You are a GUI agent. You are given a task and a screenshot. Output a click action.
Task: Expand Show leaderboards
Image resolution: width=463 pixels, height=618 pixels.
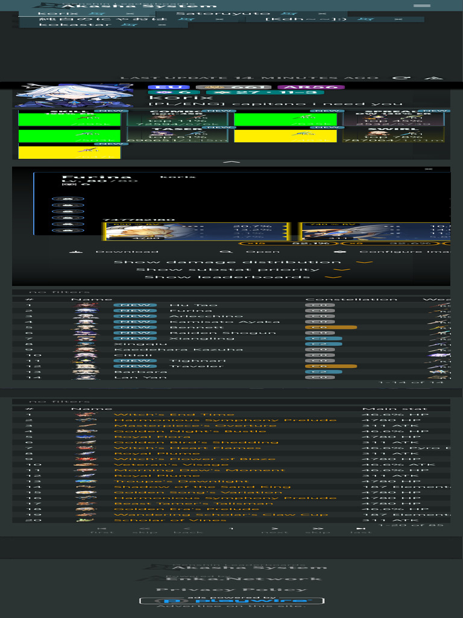243,277
